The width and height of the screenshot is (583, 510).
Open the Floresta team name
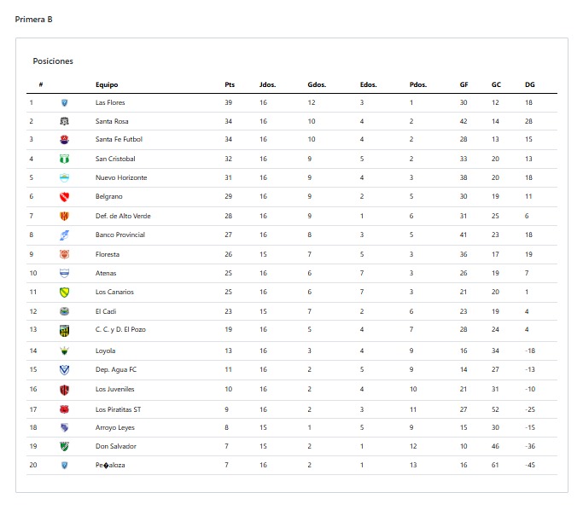108,254
